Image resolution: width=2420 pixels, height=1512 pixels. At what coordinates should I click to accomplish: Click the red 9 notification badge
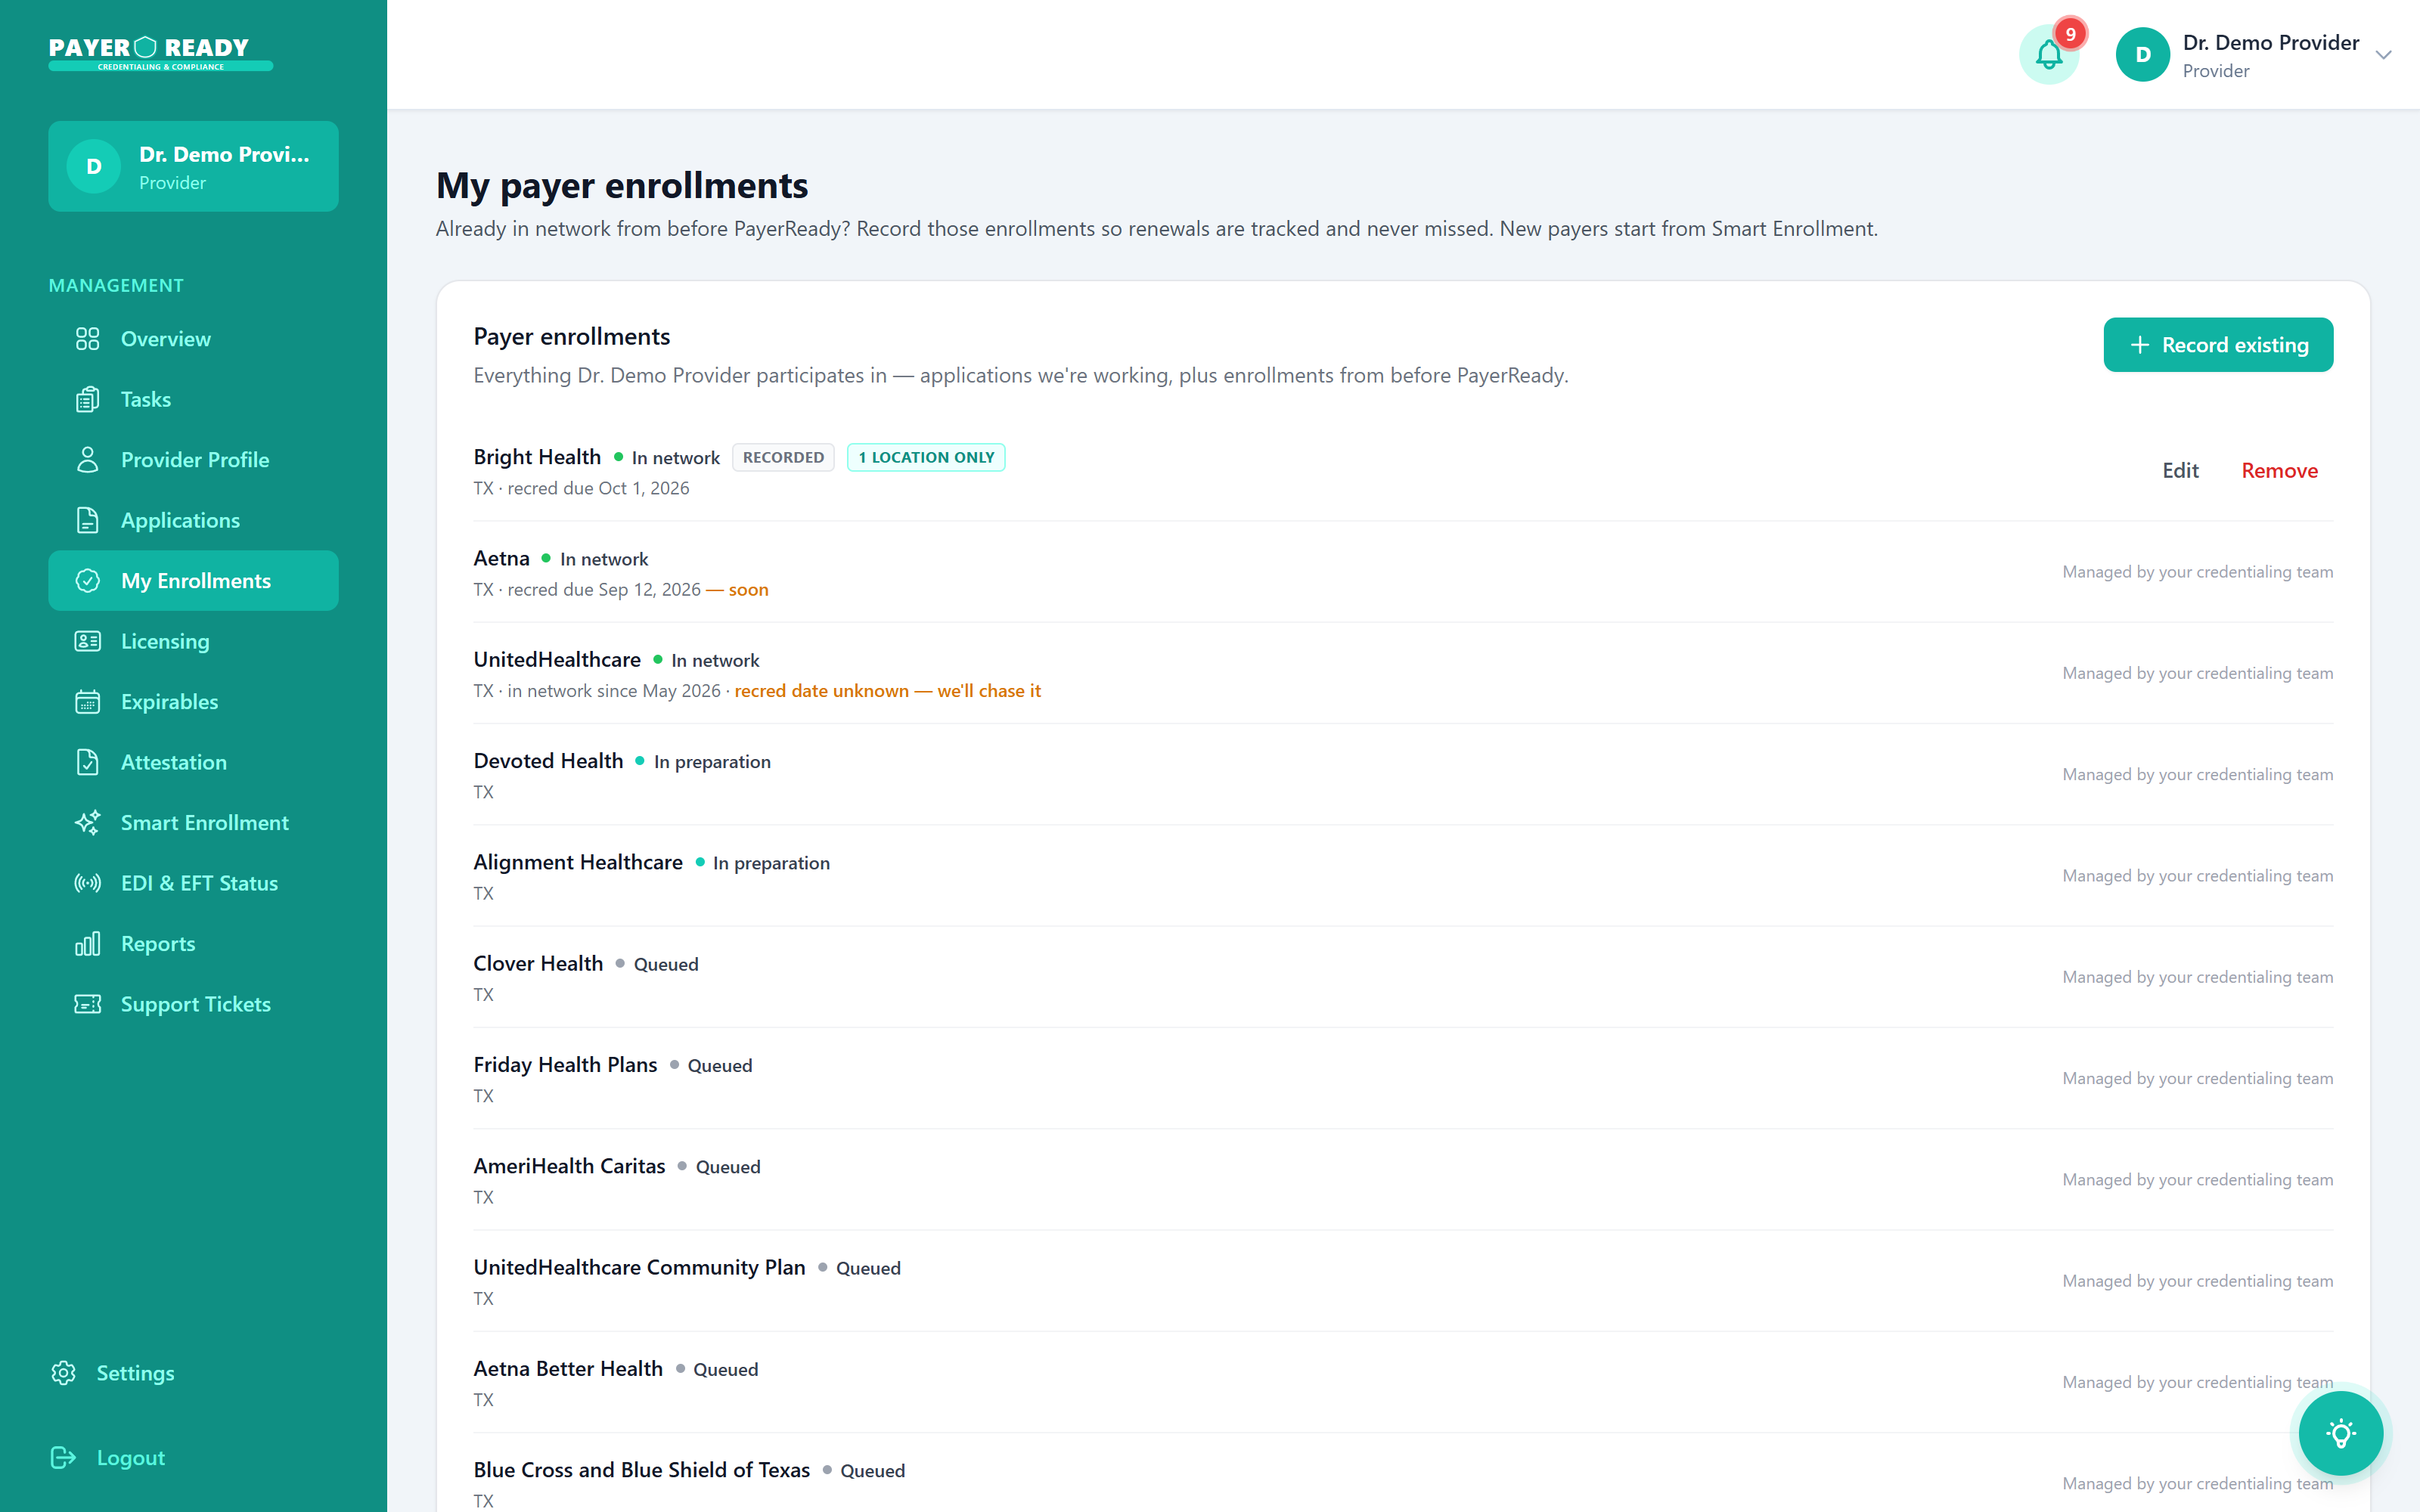coord(2070,34)
